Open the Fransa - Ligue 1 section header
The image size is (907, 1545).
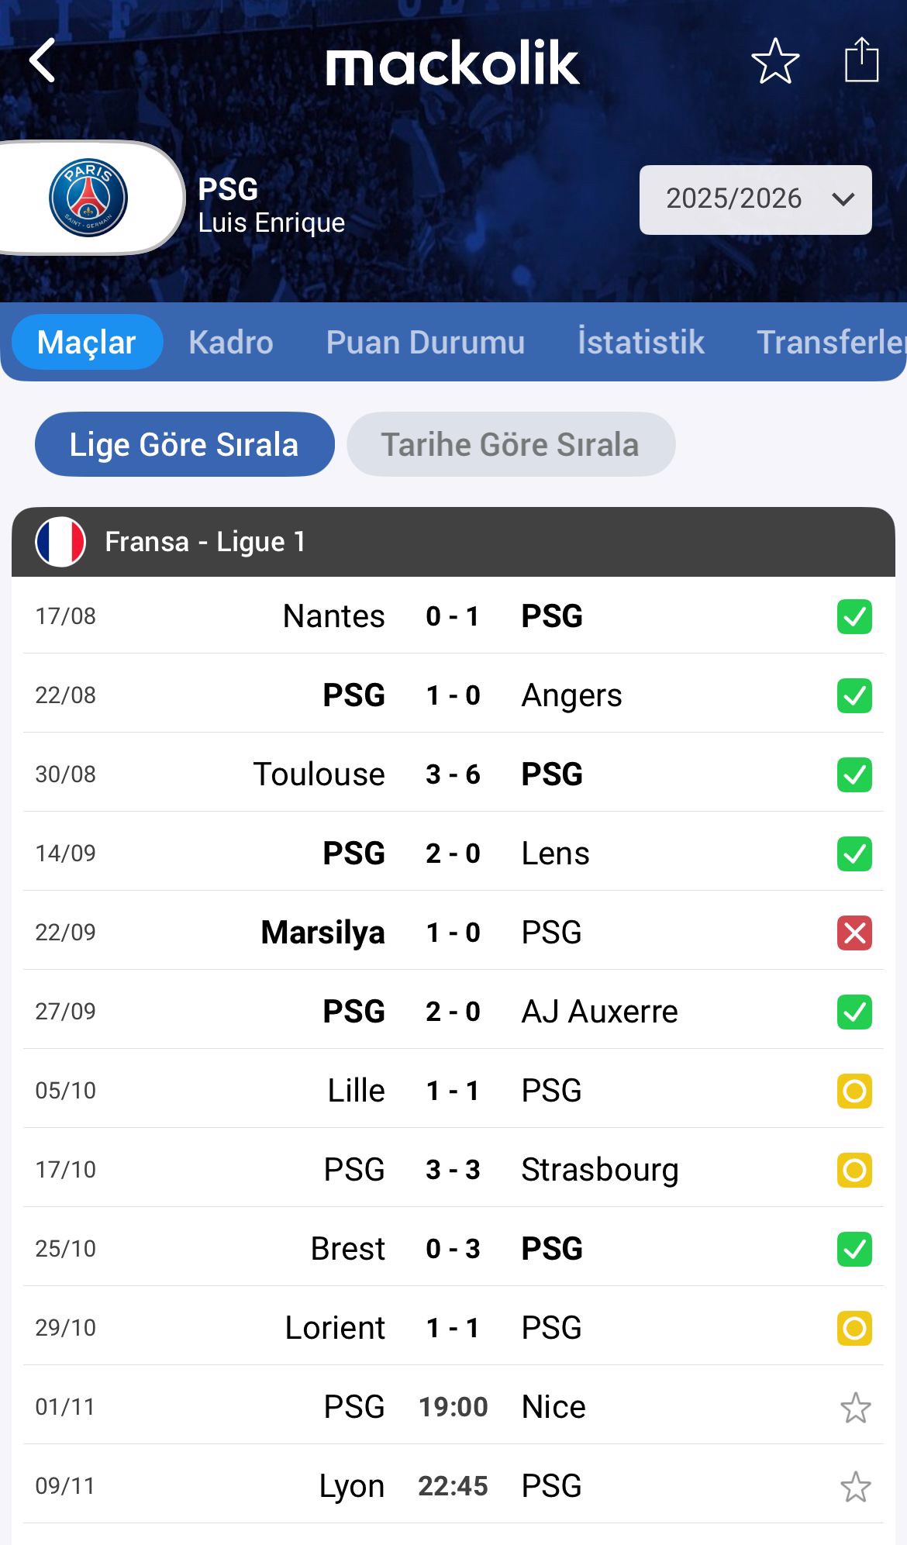[453, 542]
